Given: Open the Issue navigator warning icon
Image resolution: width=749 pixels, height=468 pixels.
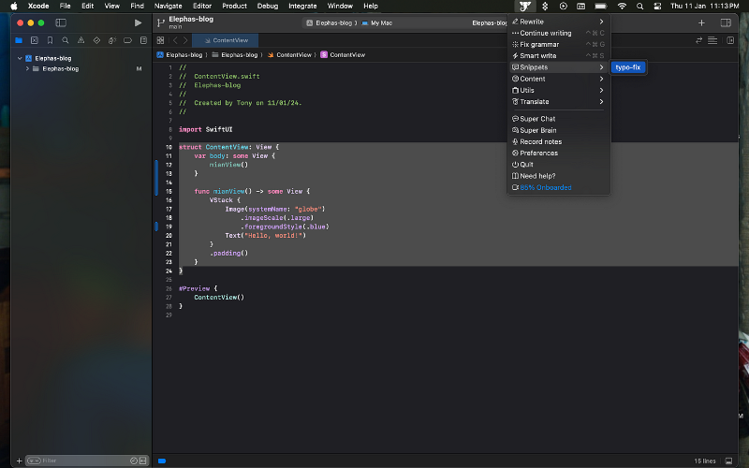Looking at the screenshot, I should (80, 40).
